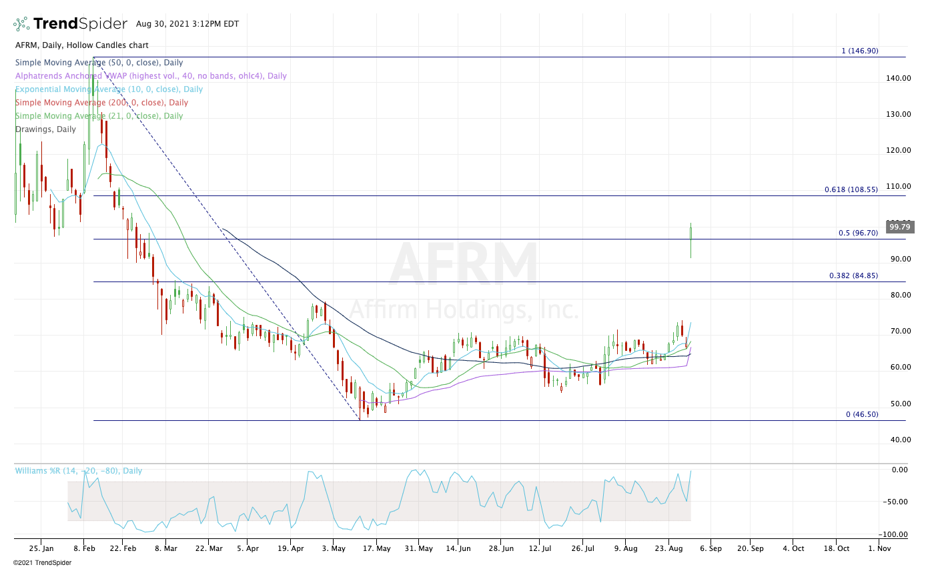Select the Exponential Moving Average (10) legend entry
This screenshot has width=928, height=569.
point(109,89)
